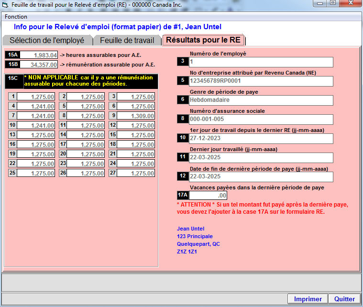
Task: Click the period 1 amount field
Action: click(37, 97)
